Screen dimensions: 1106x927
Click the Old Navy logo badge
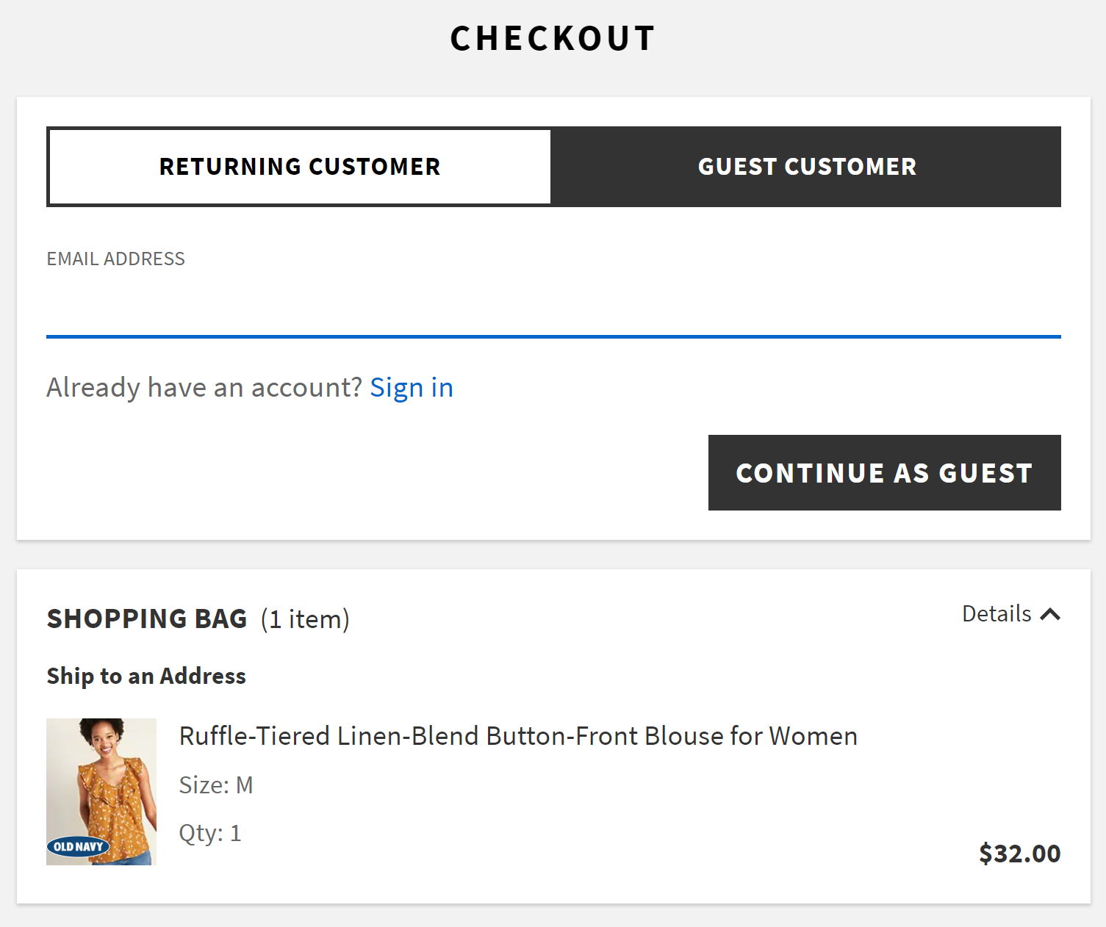tap(78, 846)
